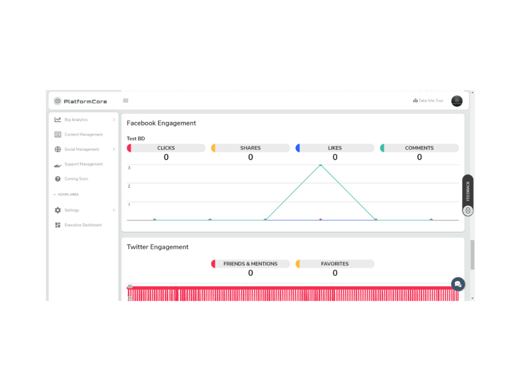
Task: Click the ADMIN AREA section label
Action: pos(68,194)
